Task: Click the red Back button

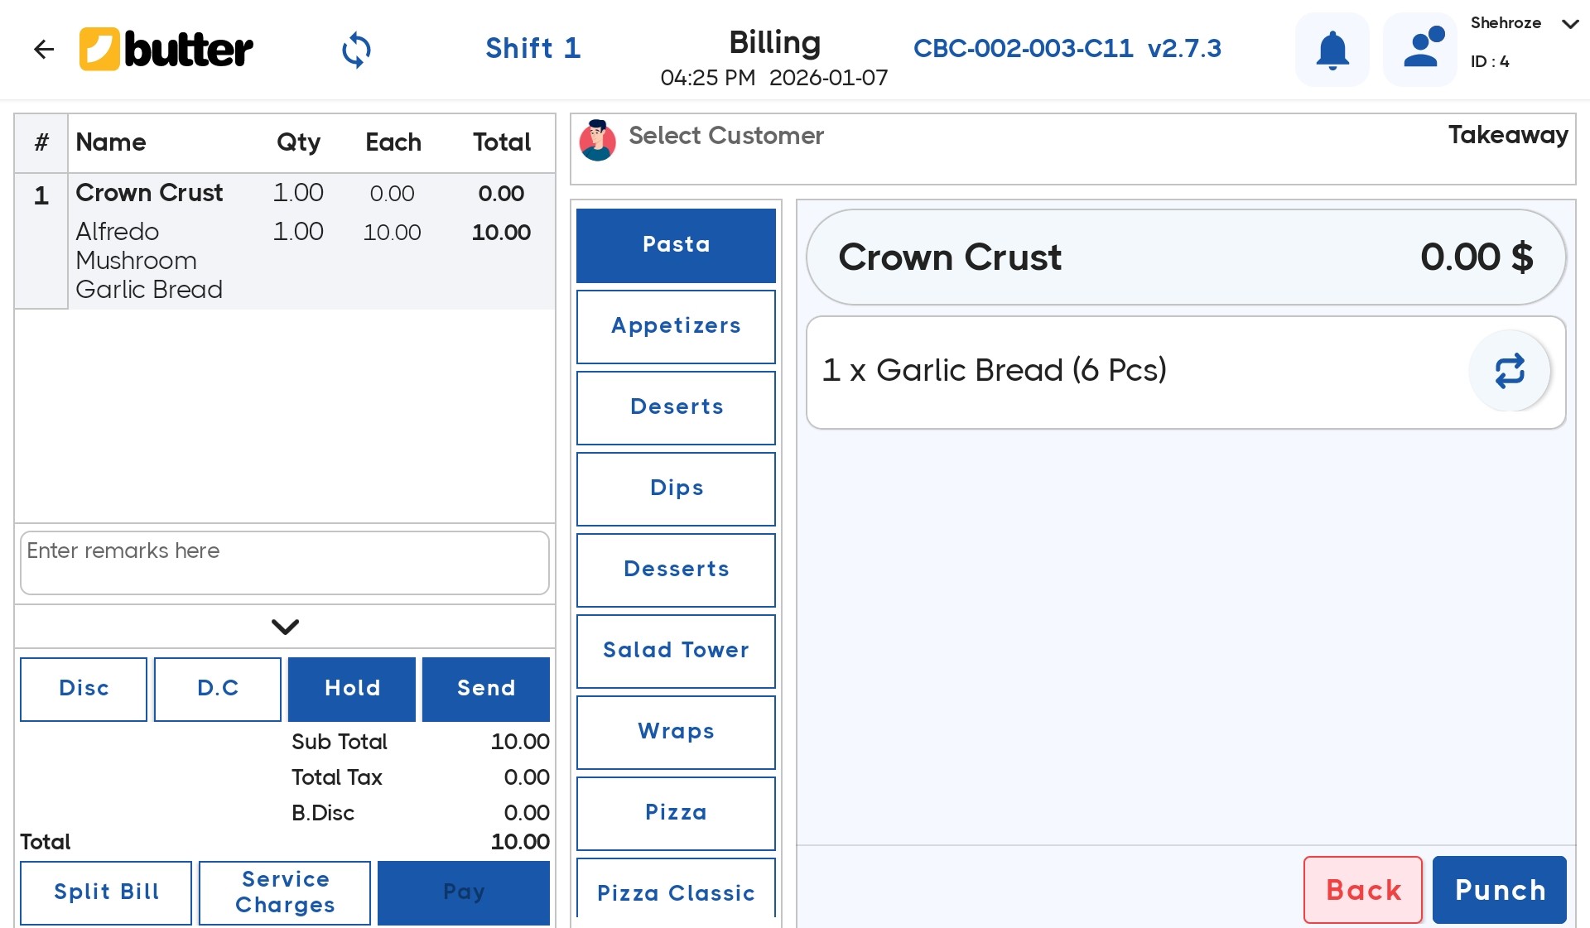Action: (x=1362, y=890)
